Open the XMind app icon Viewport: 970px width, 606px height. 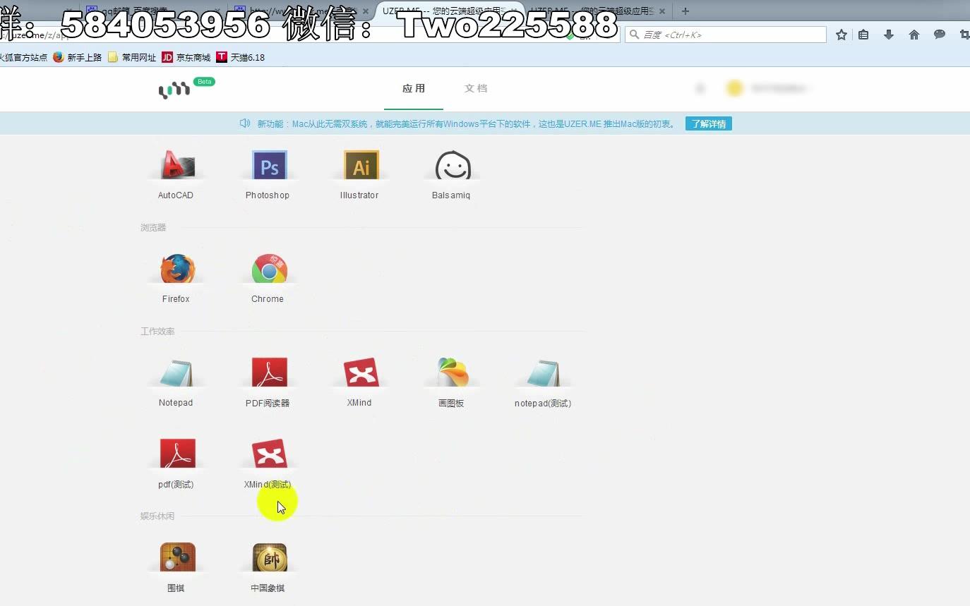pyautogui.click(x=361, y=374)
